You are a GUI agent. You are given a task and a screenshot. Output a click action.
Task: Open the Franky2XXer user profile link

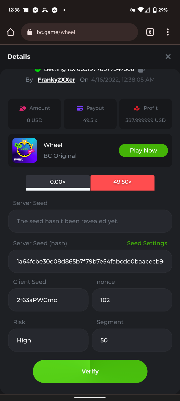[x=56, y=80]
